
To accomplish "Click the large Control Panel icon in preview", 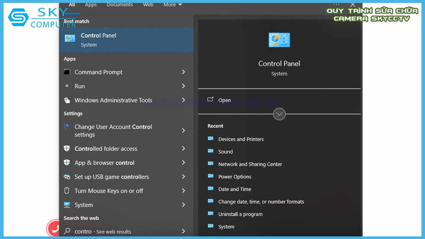I will click(x=279, y=40).
